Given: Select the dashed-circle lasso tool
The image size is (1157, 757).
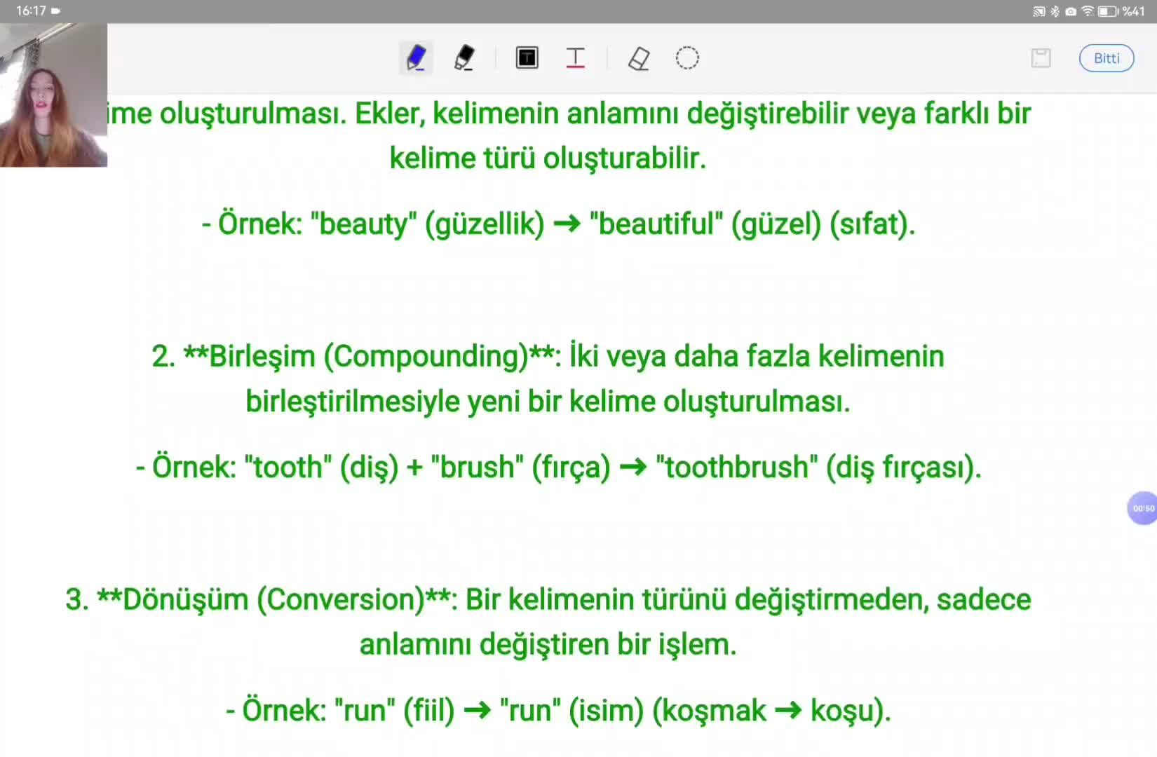Looking at the screenshot, I should pos(687,58).
